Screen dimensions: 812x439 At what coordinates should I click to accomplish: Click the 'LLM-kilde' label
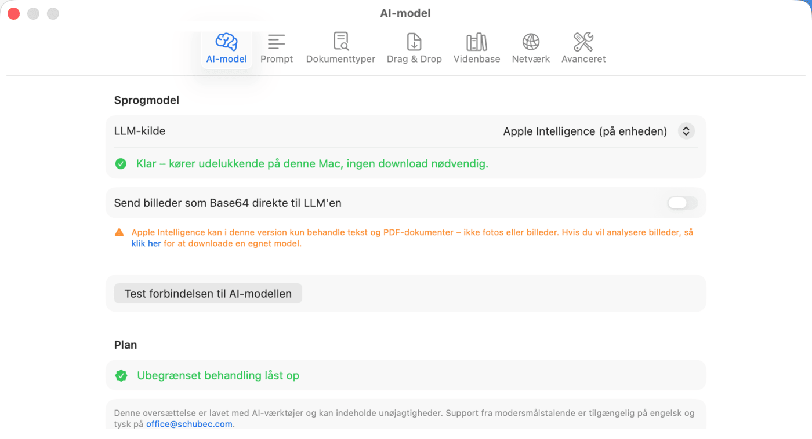140,131
